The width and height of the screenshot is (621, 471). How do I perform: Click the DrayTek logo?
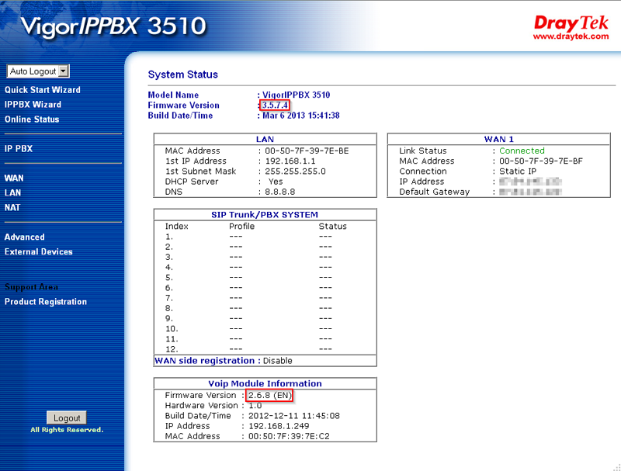click(571, 23)
